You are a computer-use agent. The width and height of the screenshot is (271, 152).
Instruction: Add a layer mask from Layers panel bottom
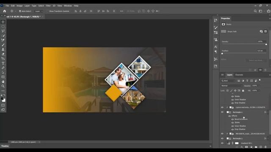246,147
